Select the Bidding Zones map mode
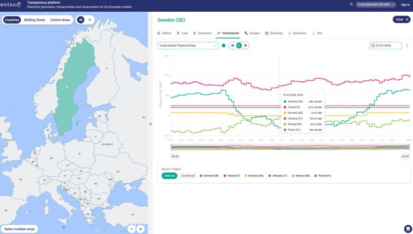The height and width of the screenshot is (234, 413). 34,20
